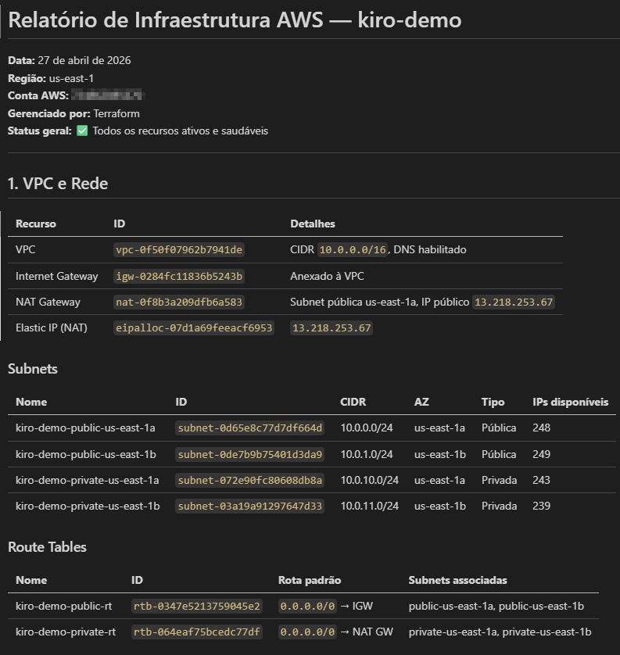Click the blurred Conta AWS account number

coord(107,95)
